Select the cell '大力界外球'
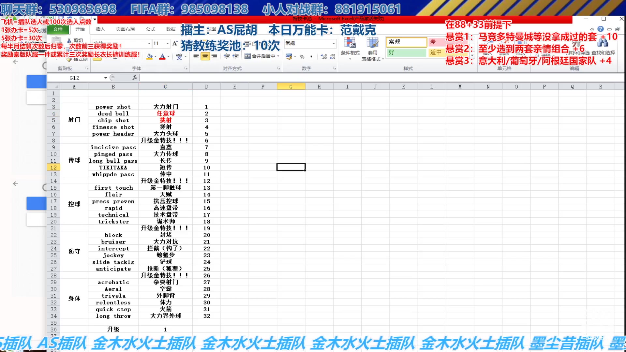This screenshot has height=352, width=626. 166,316
